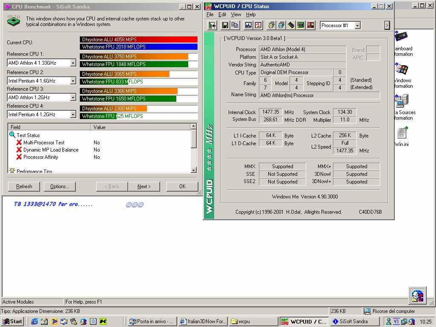The width and height of the screenshot is (436, 327).
Task: Click the CPU chip icon in benchmark header
Action: [14, 21]
